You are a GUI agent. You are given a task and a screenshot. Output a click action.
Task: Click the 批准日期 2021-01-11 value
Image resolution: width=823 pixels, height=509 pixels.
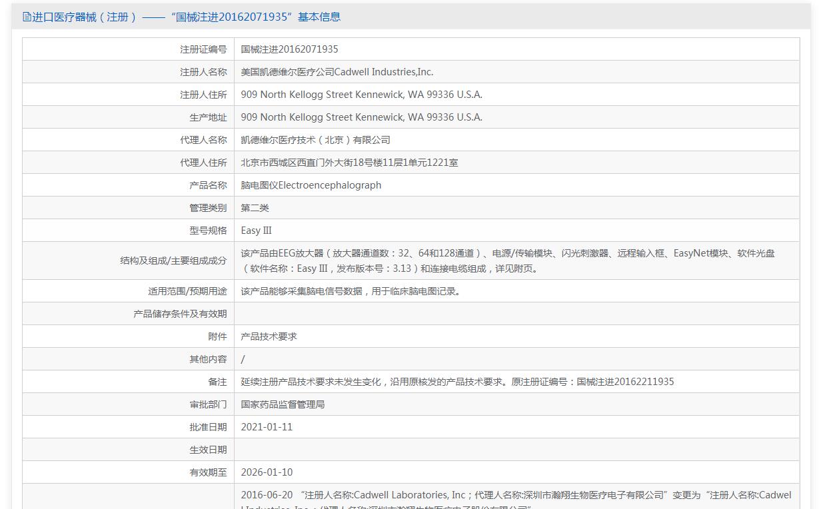click(267, 427)
